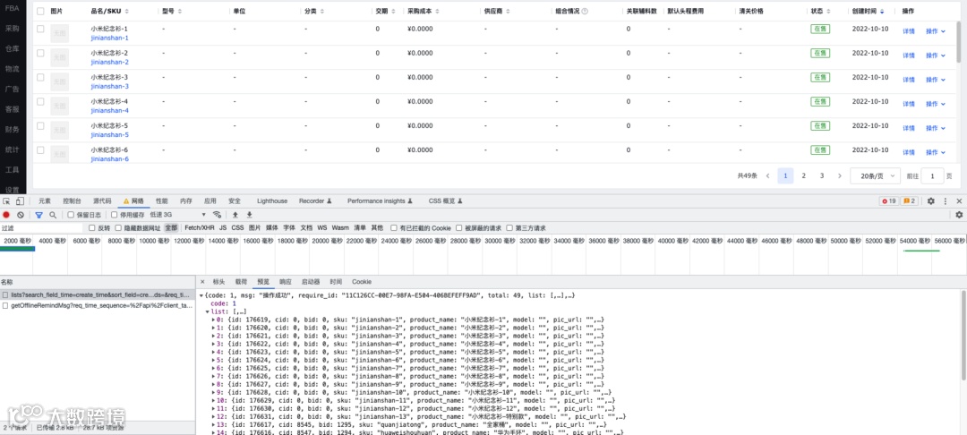This screenshot has height=435, width=967.
Task: Check the 隐藏数据网址 checkbox
Action: [x=118, y=228]
